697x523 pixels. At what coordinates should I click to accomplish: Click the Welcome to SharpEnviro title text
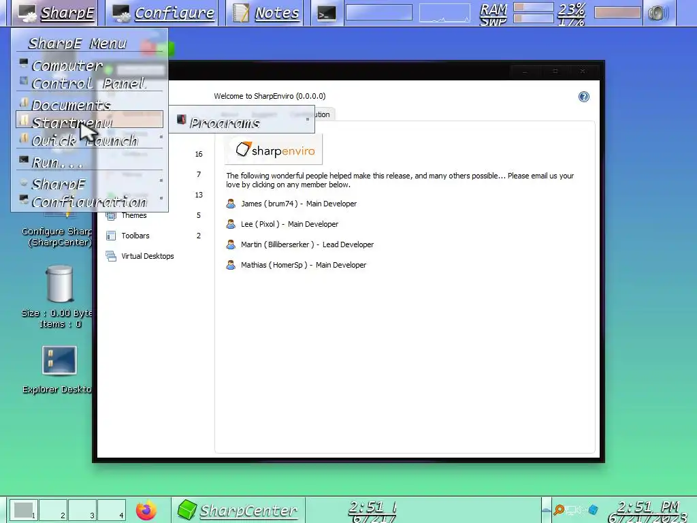click(x=270, y=96)
